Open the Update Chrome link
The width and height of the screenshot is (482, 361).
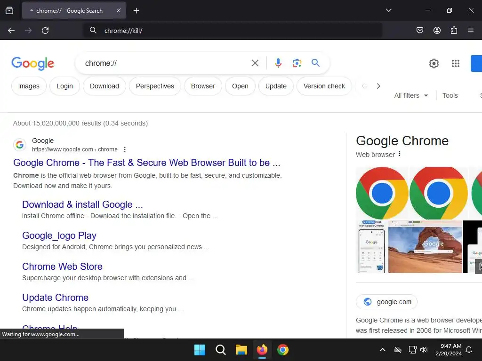point(56,298)
